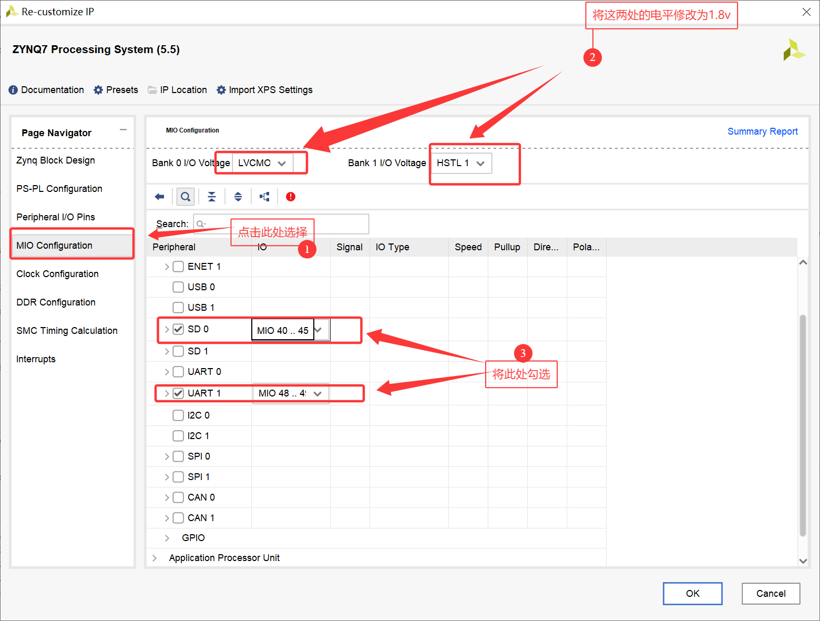820x621 pixels.
Task: Open the Summary Report link
Action: pyautogui.click(x=762, y=131)
